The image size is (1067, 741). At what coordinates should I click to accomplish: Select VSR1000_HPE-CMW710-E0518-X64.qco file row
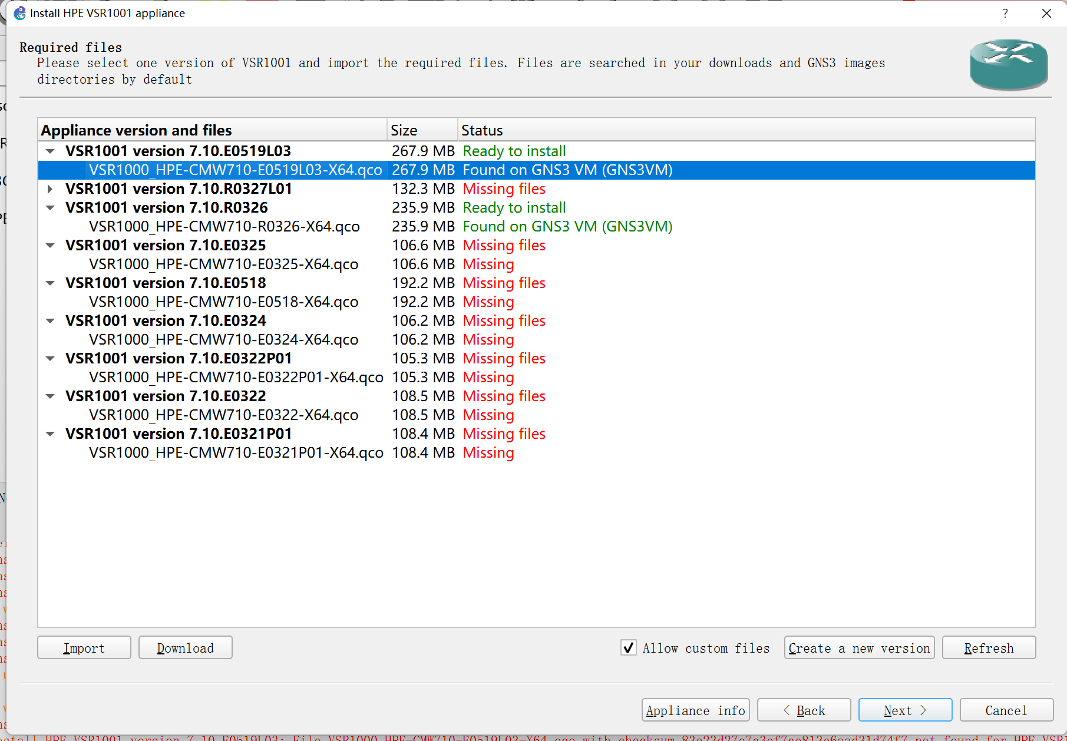pyautogui.click(x=536, y=302)
